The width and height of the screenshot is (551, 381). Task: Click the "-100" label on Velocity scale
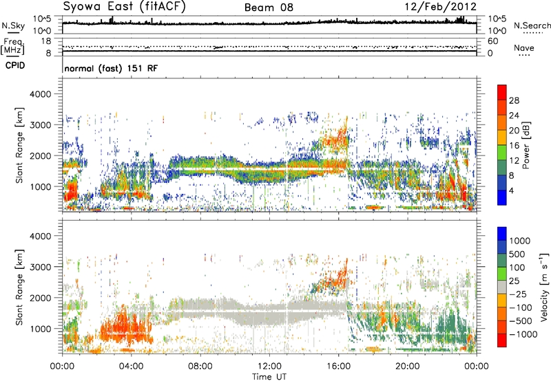tap(520, 307)
